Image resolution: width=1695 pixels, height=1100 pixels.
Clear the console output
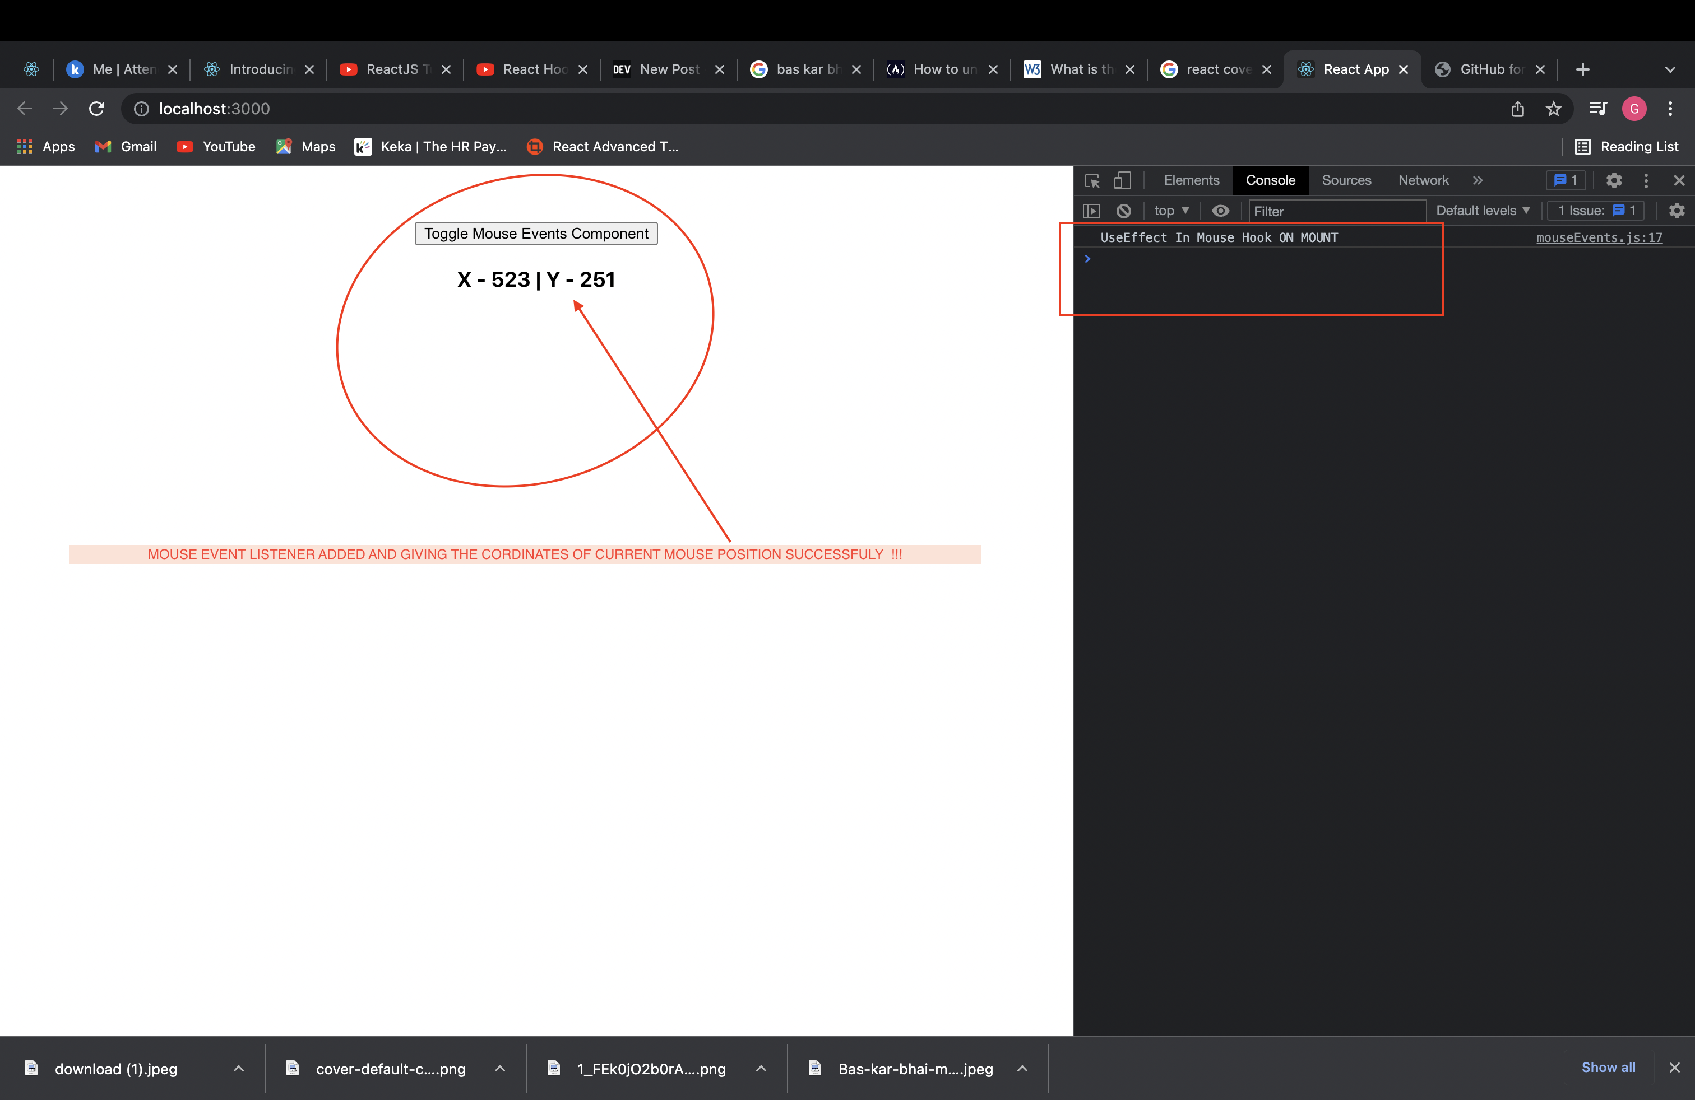(x=1124, y=211)
